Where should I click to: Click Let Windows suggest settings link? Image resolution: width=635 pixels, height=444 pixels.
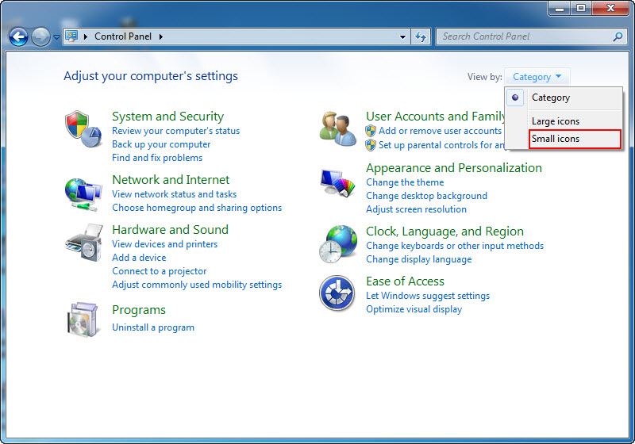coord(428,296)
